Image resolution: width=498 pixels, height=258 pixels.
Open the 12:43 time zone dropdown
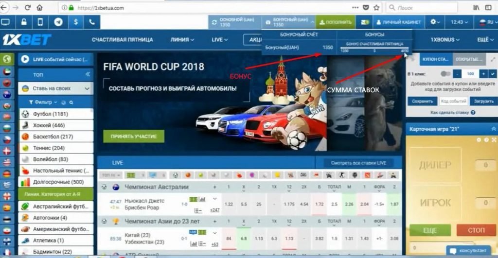tap(459, 22)
